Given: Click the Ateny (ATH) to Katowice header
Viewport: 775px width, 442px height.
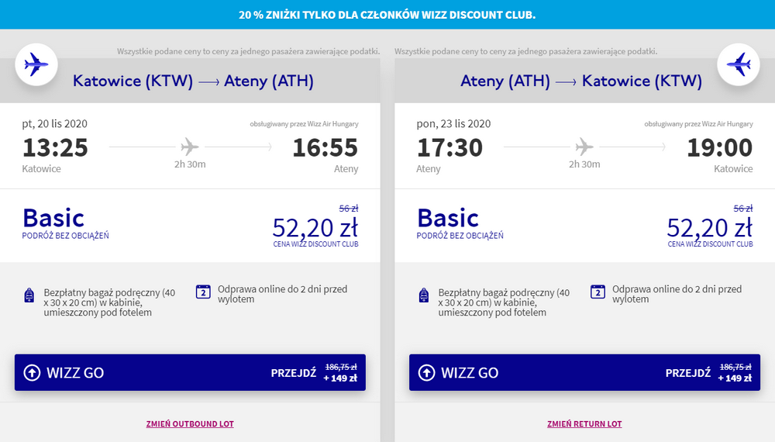Looking at the screenshot, I should pyautogui.click(x=581, y=81).
